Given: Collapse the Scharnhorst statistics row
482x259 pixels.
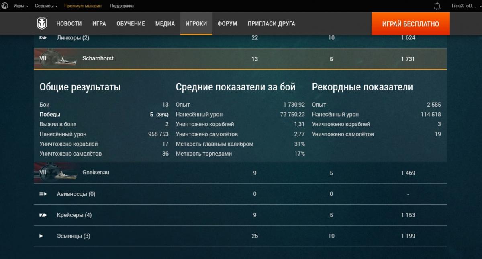Looking at the screenshot, I should coord(240,59).
